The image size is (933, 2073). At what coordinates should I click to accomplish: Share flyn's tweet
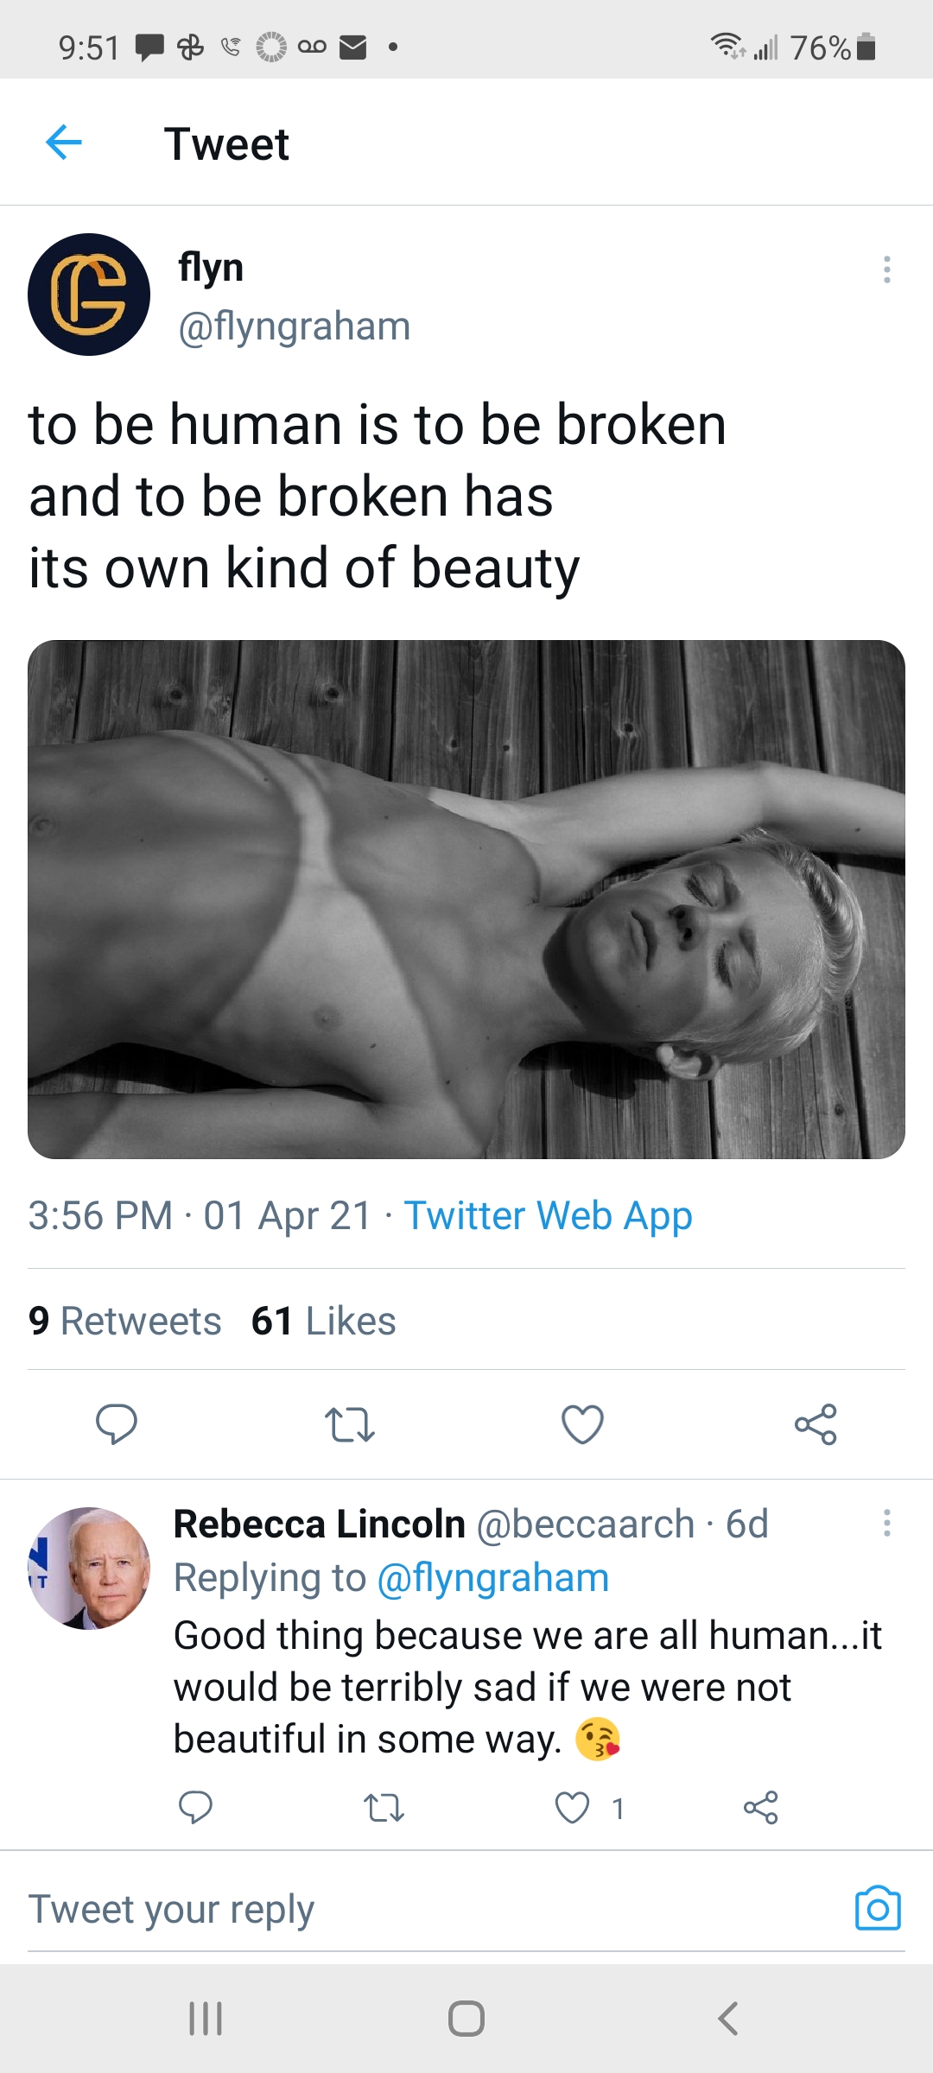[816, 1424]
